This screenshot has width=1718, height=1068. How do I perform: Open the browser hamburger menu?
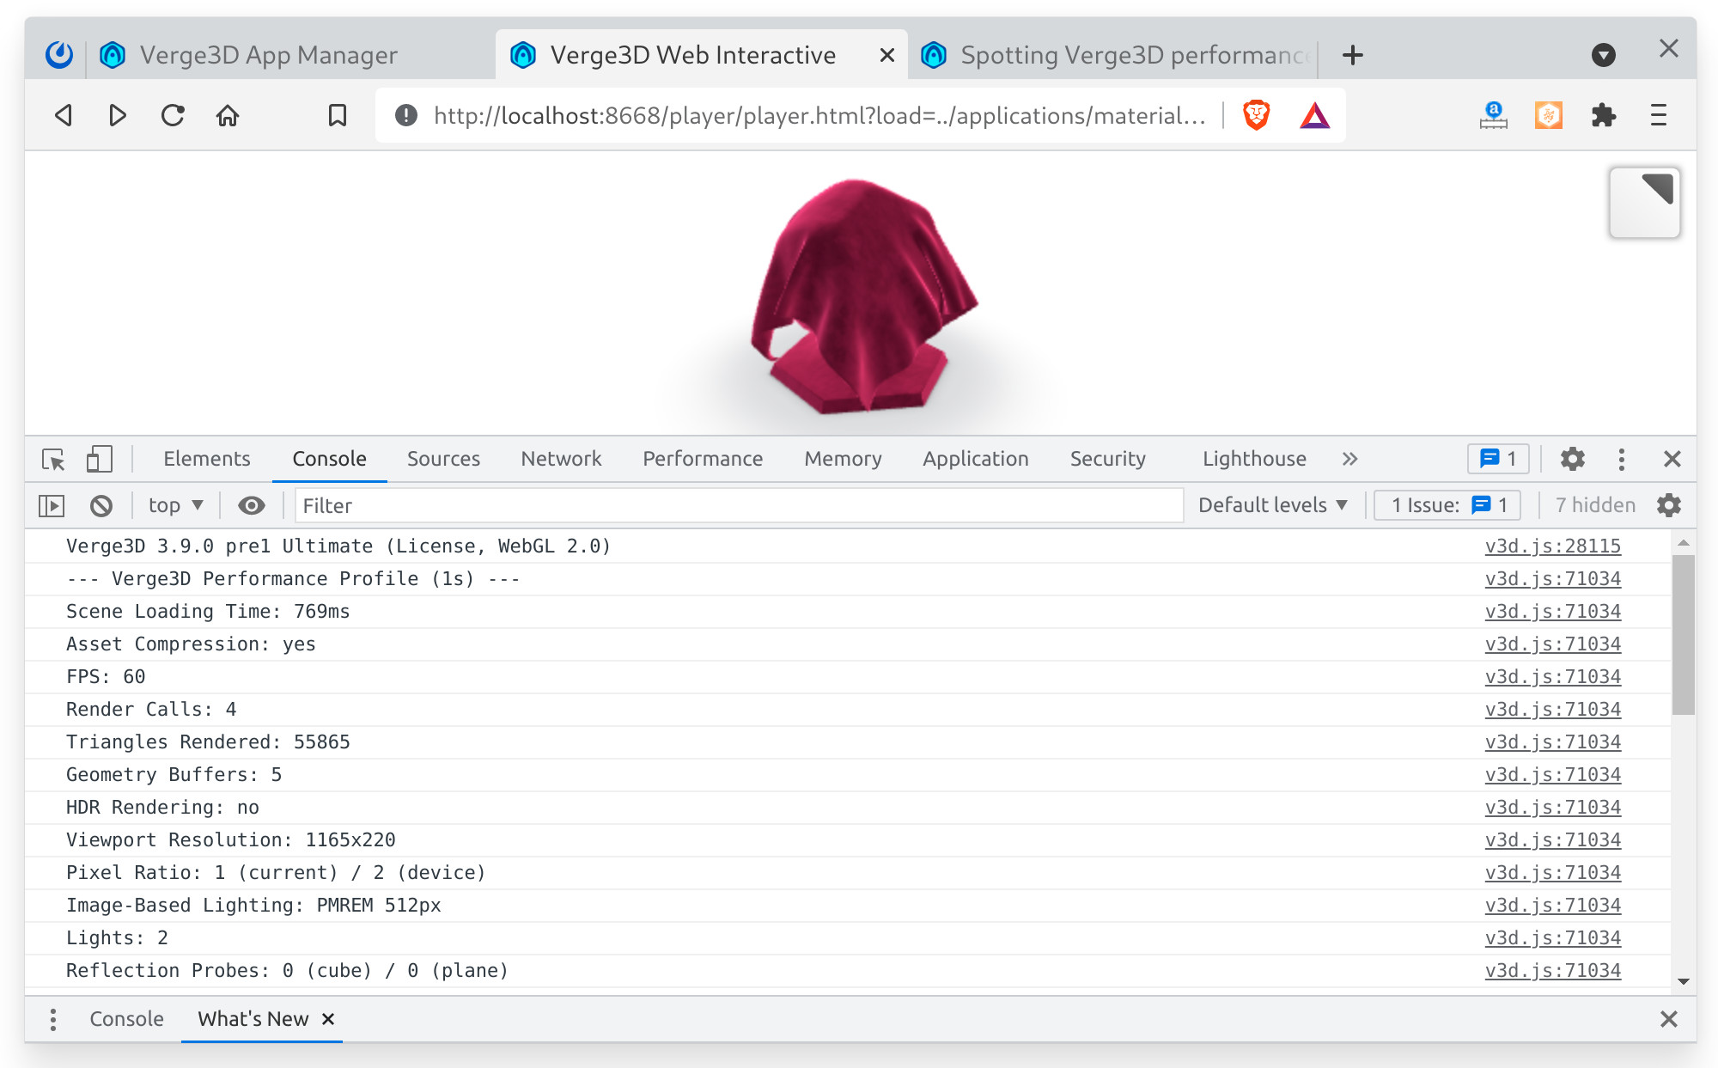pos(1659,115)
